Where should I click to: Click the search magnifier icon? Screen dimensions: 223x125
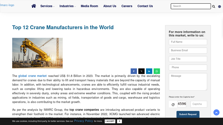coord(214,6)
